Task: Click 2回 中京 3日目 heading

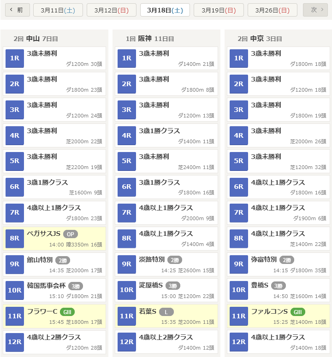Action: (x=260, y=39)
